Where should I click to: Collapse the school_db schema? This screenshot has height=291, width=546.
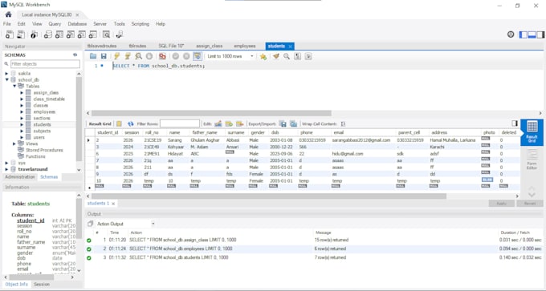6,79
